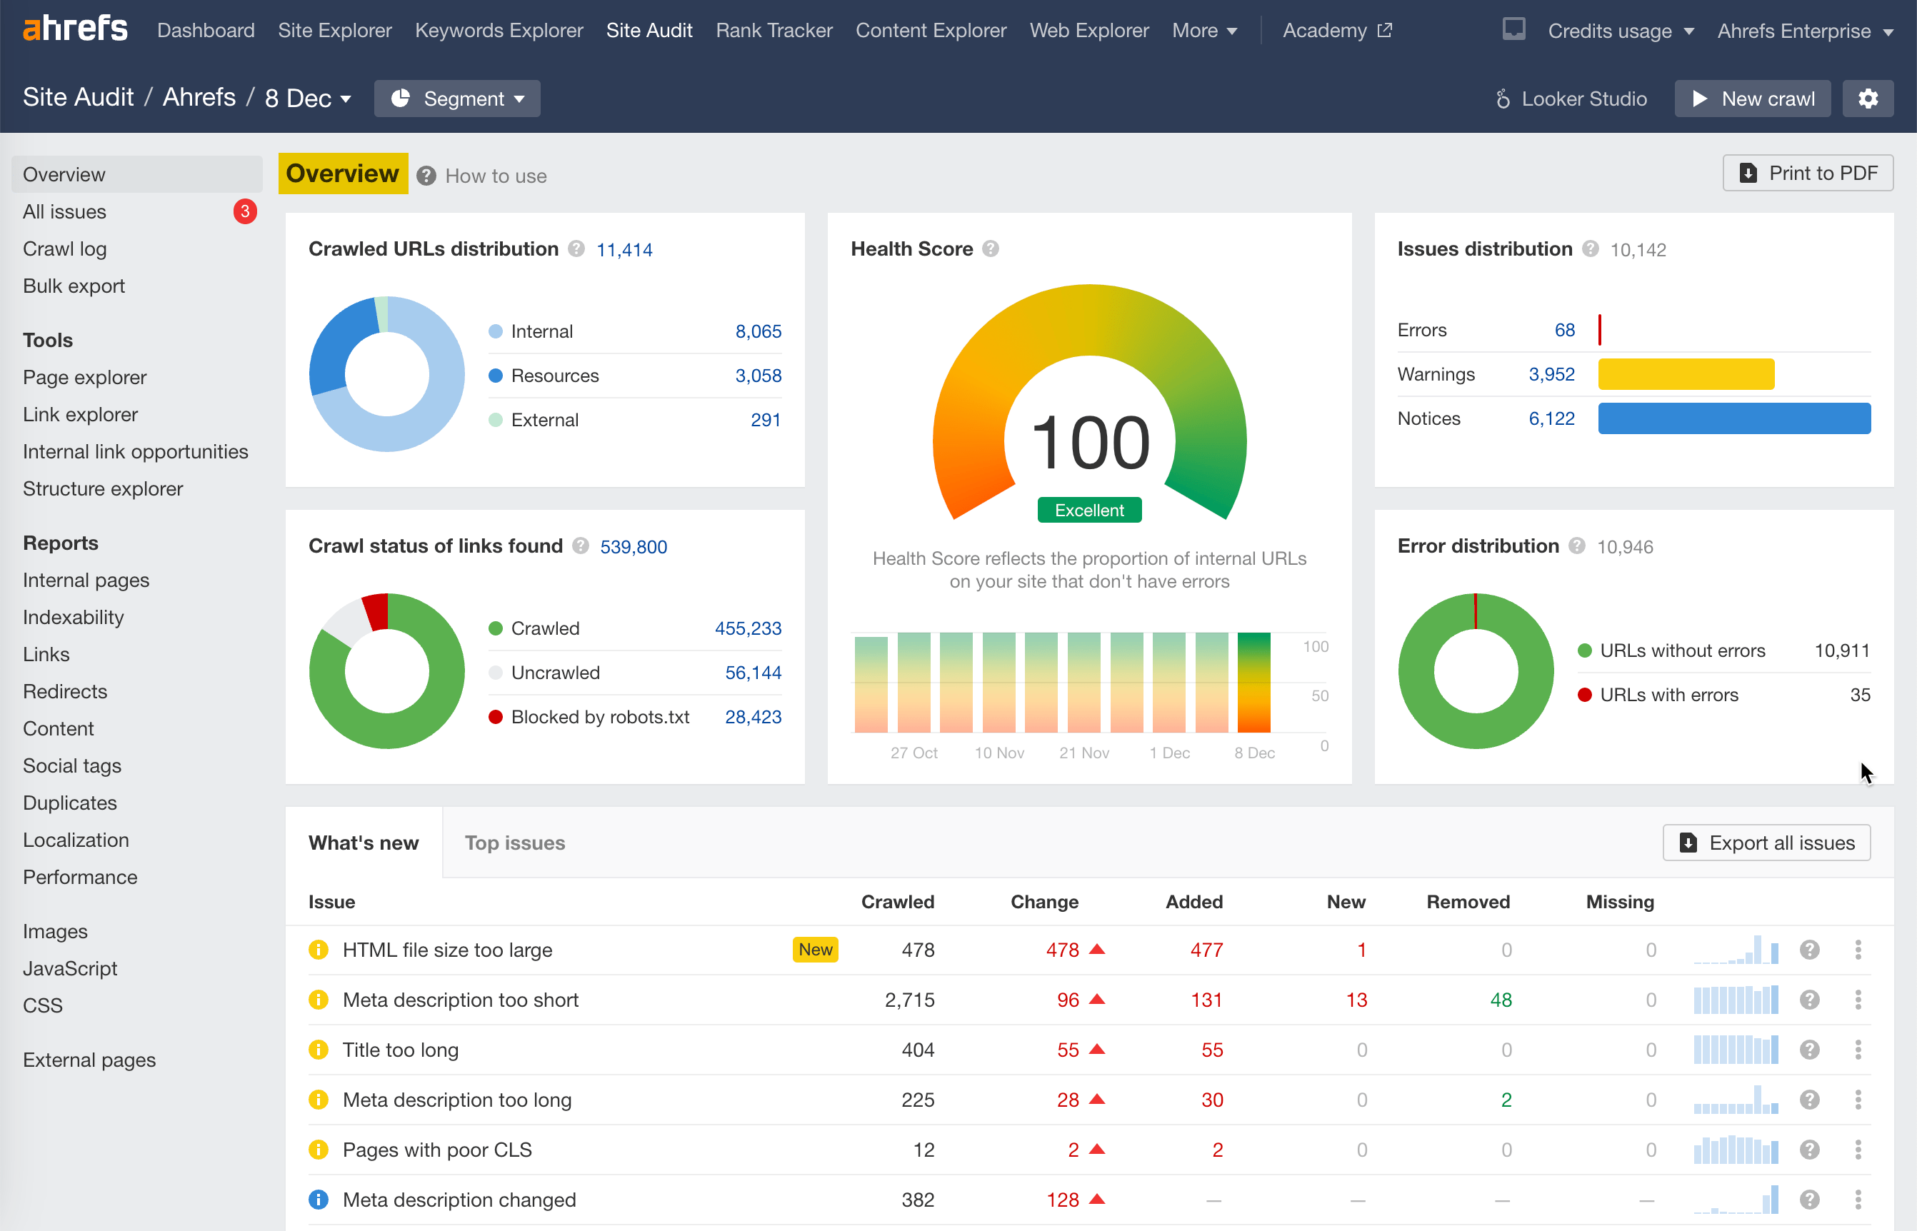Click the Print to PDF icon
Image resolution: width=1917 pixels, height=1231 pixels.
[x=1749, y=173]
